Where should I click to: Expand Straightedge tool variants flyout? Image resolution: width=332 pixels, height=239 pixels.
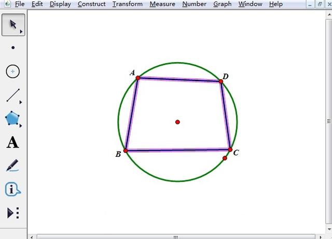coord(21,102)
